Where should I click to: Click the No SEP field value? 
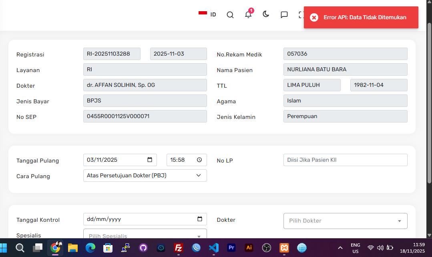coord(145,116)
